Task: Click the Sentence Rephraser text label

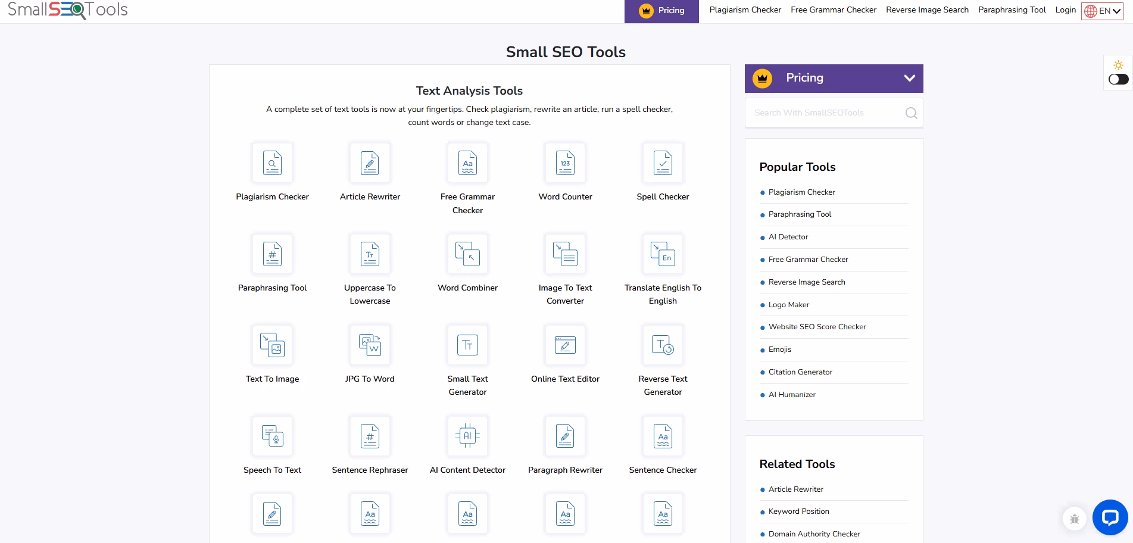Action: click(x=370, y=470)
